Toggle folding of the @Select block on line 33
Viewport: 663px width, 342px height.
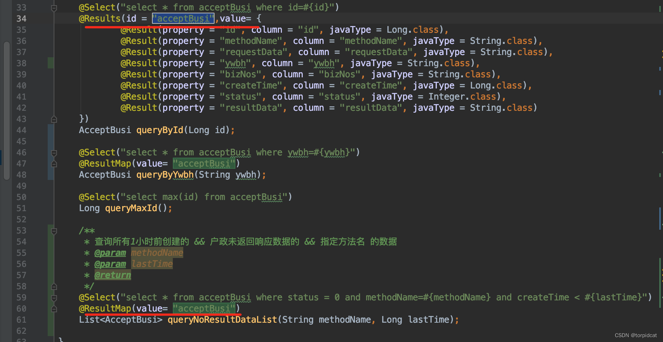pos(54,7)
